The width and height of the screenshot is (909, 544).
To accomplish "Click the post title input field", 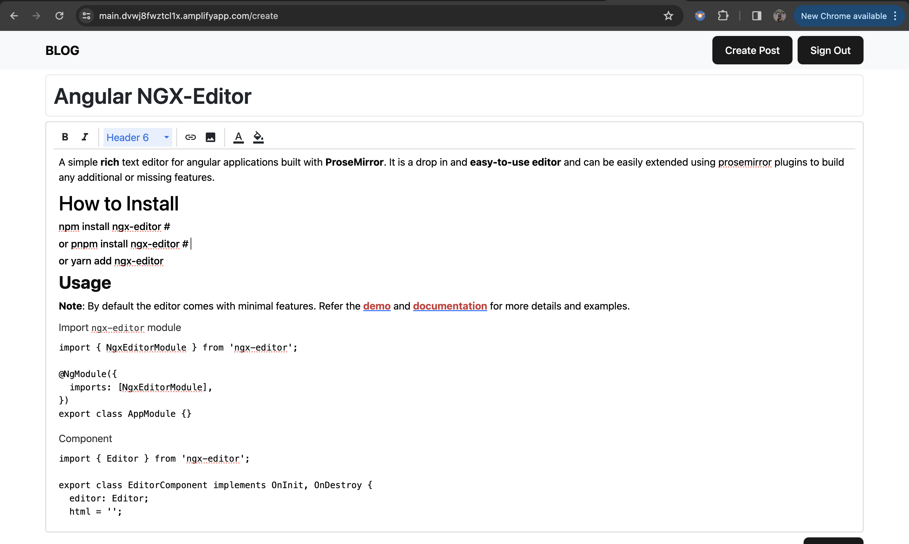I will pyautogui.click(x=454, y=96).
